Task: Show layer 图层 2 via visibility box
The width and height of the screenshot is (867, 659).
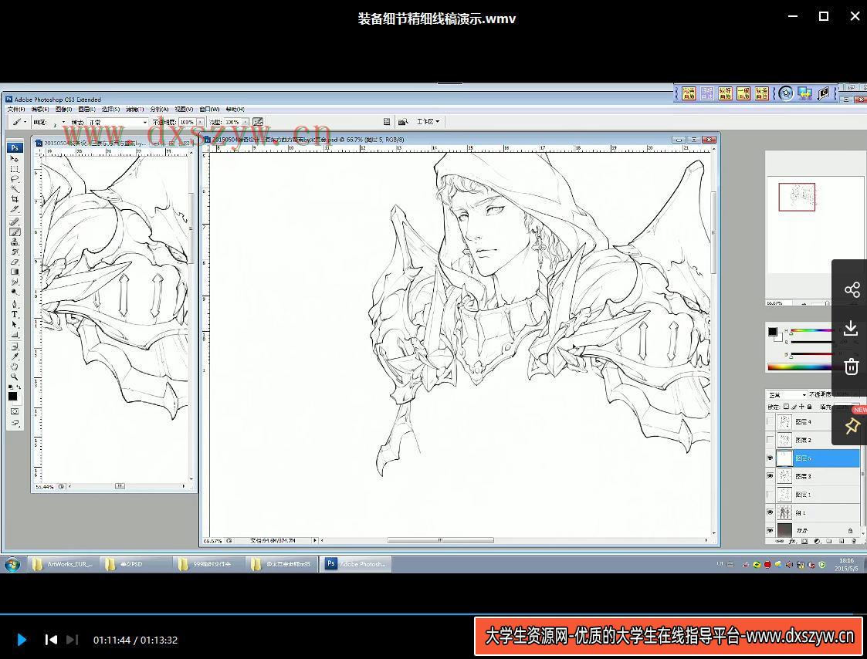Action: (x=770, y=440)
